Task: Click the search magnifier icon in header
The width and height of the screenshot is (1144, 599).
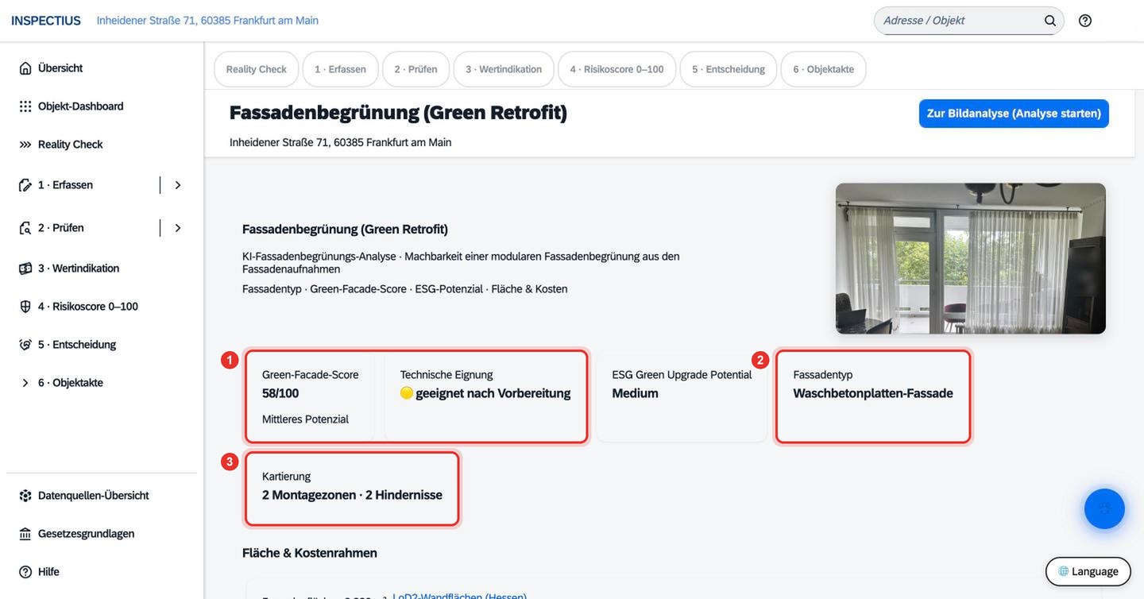Action: tap(1050, 21)
